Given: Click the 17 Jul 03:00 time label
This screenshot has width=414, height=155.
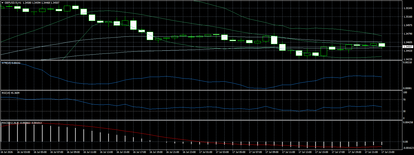Looking at the screenshot, I should pyautogui.click(x=222, y=152).
